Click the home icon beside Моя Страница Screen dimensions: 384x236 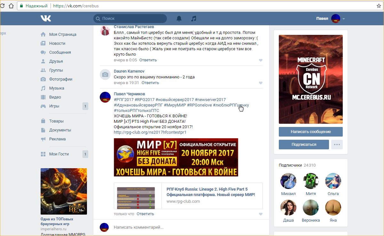[43, 35]
